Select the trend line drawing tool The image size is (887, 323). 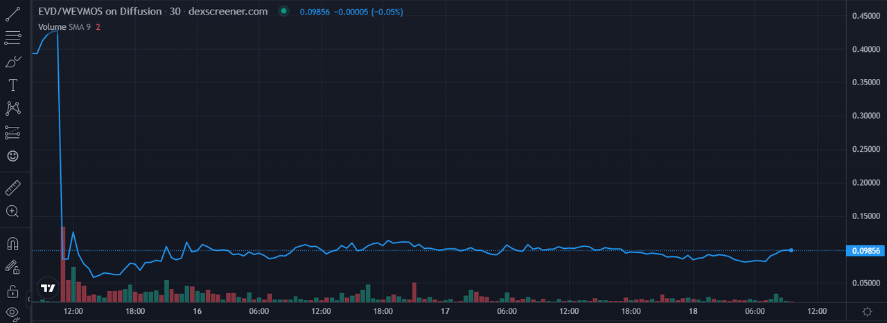tap(12, 13)
